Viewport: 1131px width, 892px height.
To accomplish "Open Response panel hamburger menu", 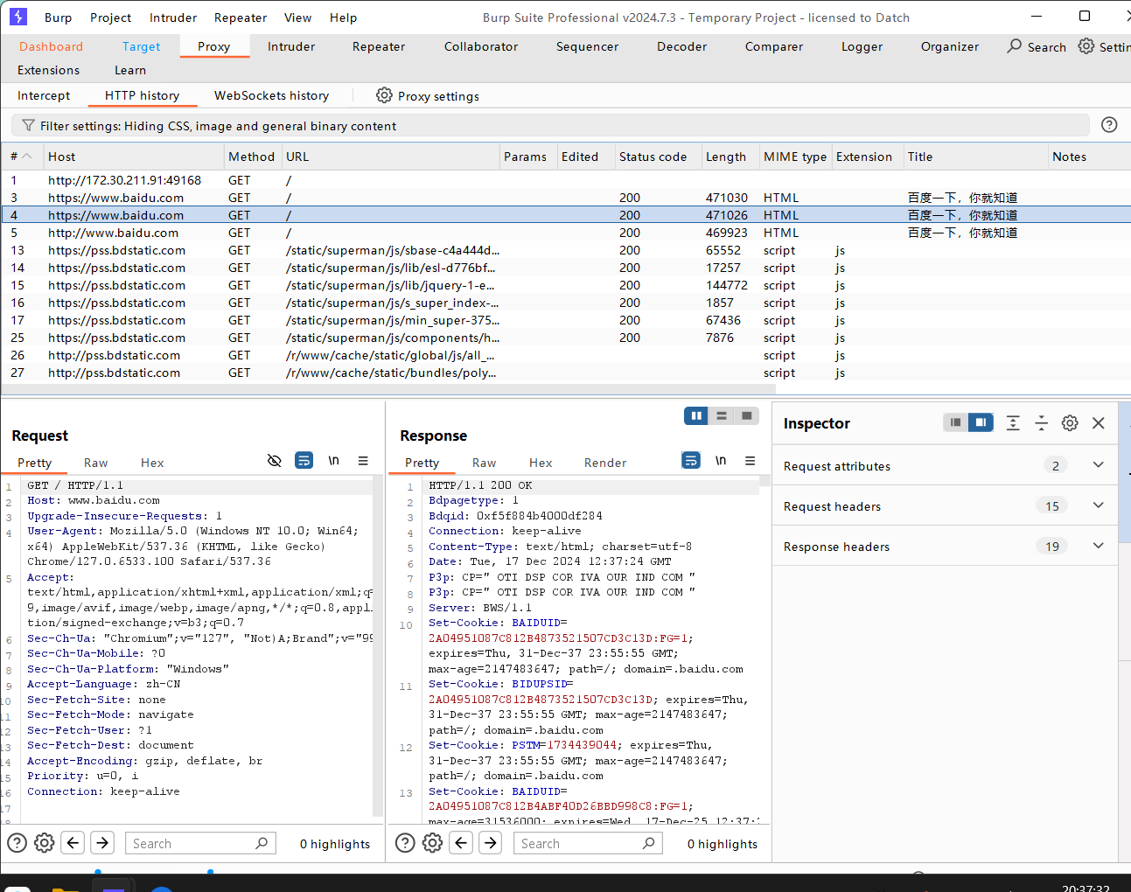I will pos(751,461).
